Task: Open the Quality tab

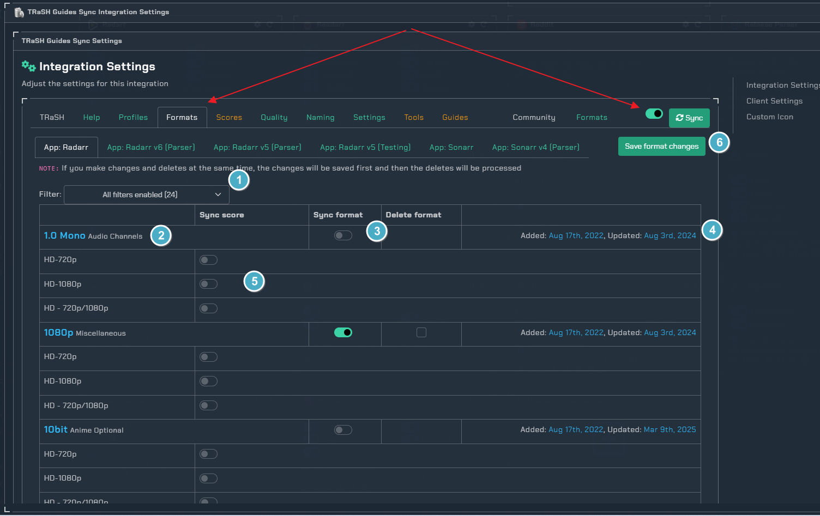Action: [274, 117]
